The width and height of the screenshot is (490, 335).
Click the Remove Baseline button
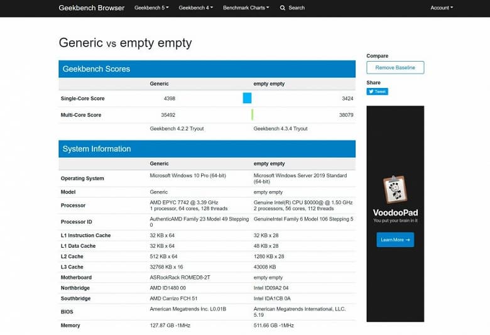(395, 67)
